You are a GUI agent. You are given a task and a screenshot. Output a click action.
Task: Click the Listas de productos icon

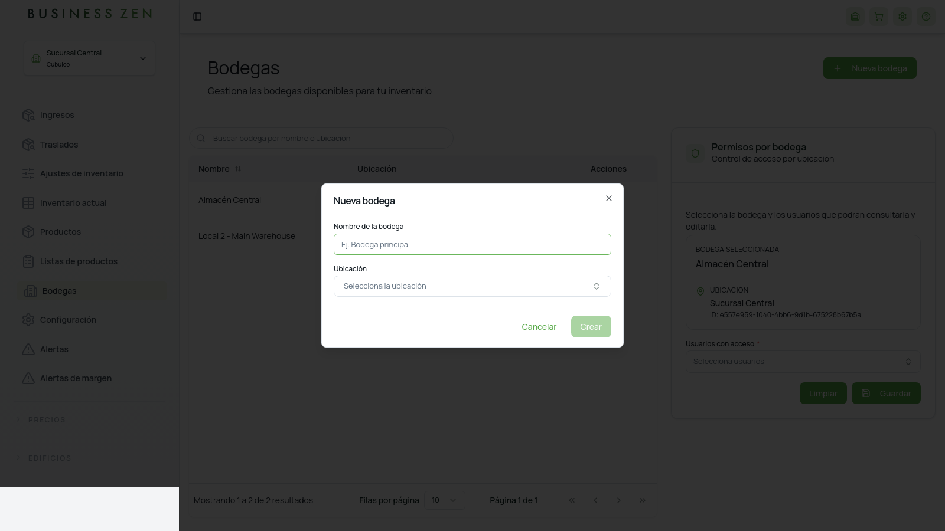point(28,261)
